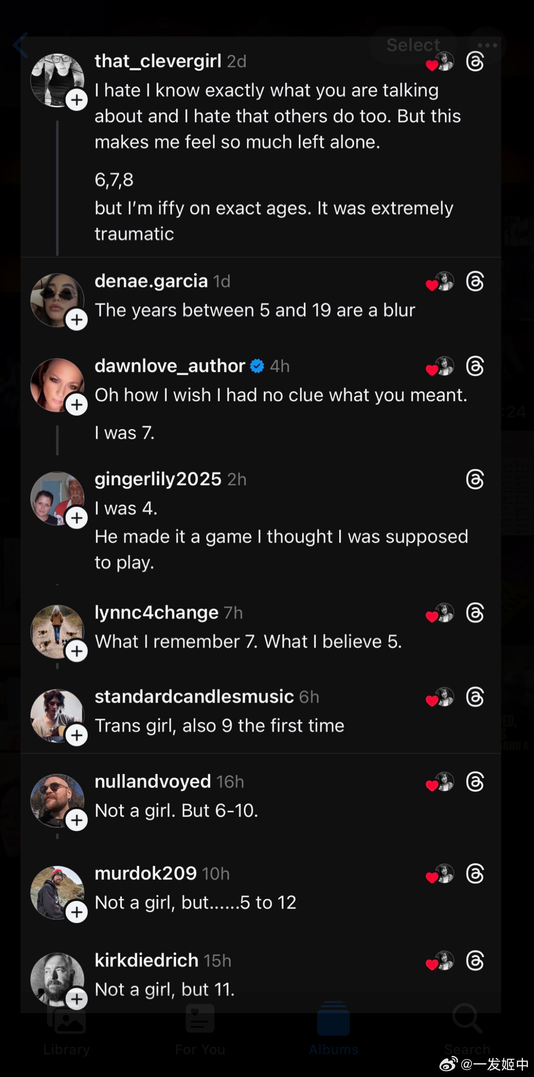Tap the Threads icon on that_clevergirl's reply
Image resolution: width=534 pixels, height=1077 pixels.
point(475,62)
